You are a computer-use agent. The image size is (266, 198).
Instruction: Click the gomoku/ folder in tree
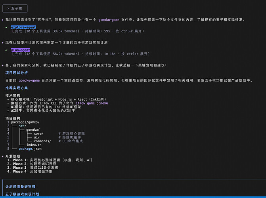point(33,129)
